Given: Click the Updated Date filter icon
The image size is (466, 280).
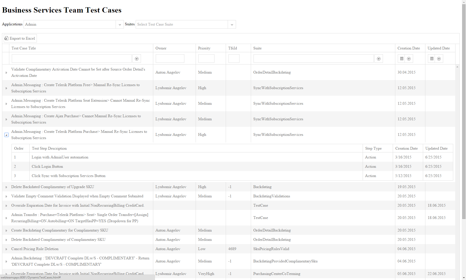Looking at the screenshot, I should (439, 59).
